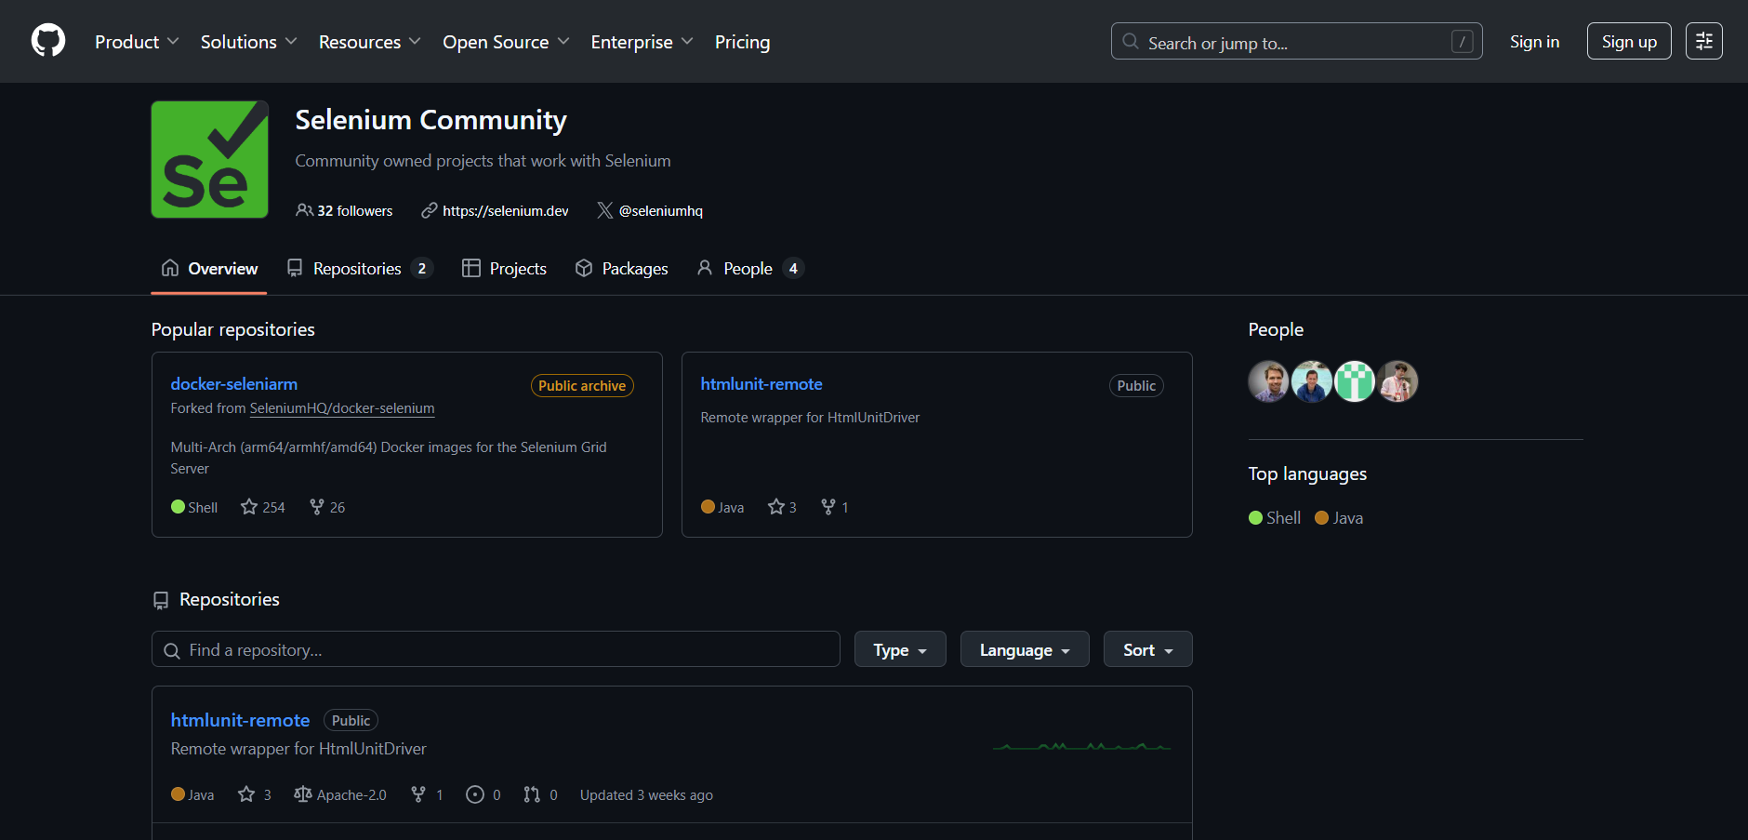Click the followers icon showing 32 followers
1748x840 pixels.
coord(305,210)
